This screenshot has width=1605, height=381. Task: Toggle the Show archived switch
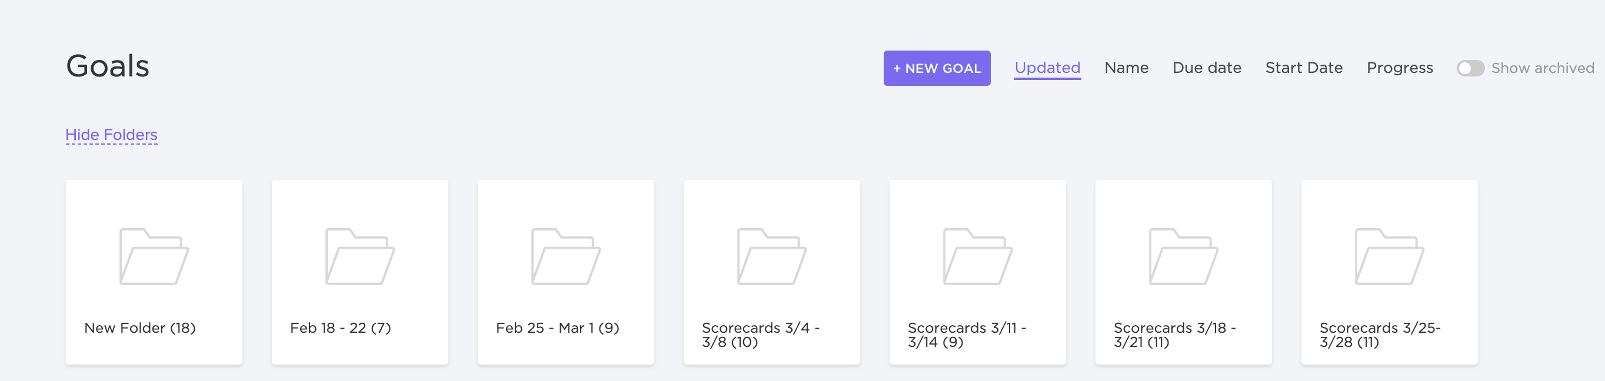[1470, 68]
